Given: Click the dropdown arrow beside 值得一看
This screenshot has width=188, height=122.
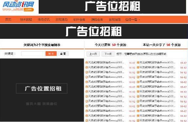Looking at the screenshot, I should (139, 20).
